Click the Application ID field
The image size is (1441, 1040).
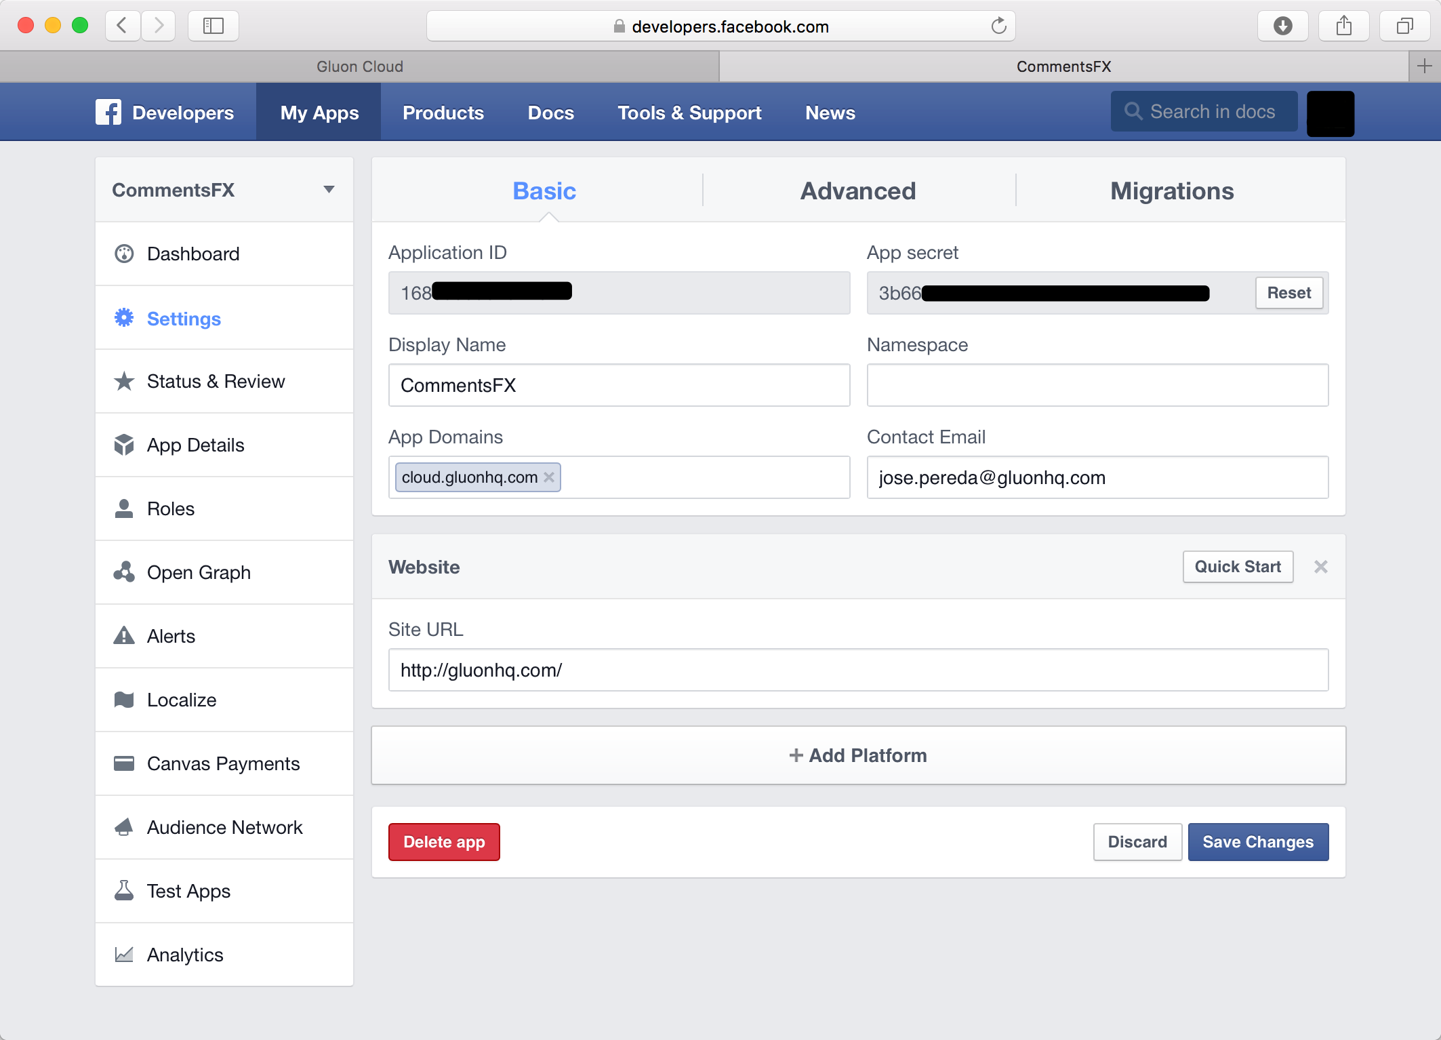[x=619, y=293]
